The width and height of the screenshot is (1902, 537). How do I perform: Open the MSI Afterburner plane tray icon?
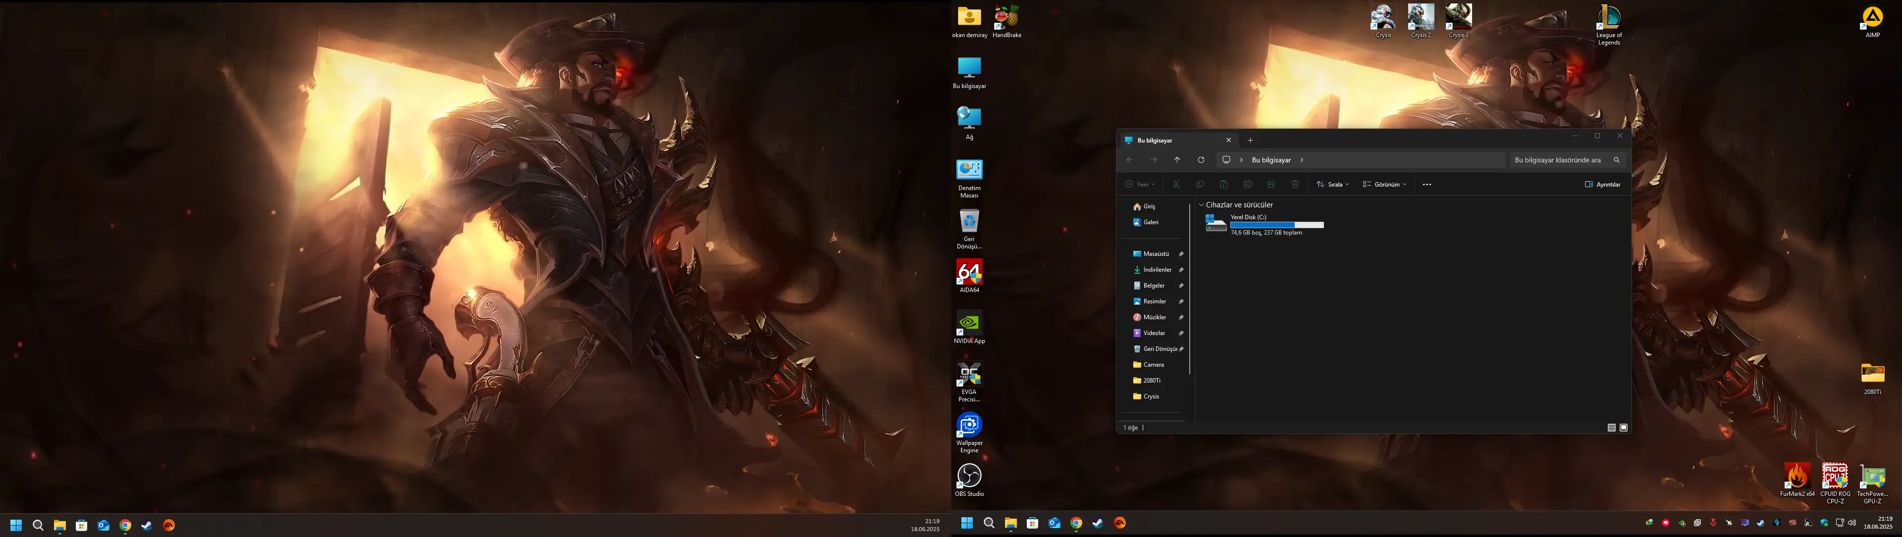point(1729,523)
